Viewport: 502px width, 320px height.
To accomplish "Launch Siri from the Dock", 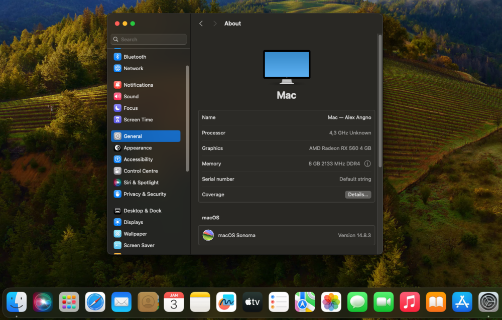I will (43, 302).
